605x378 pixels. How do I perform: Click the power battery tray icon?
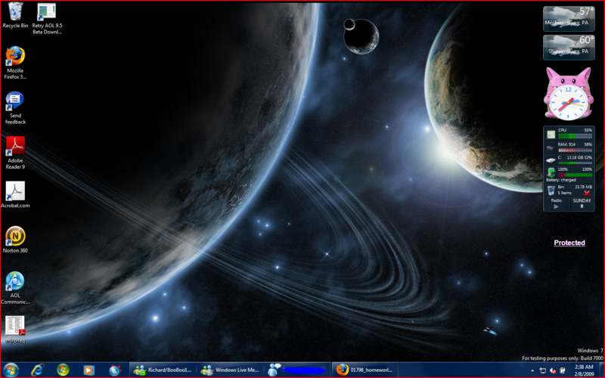pyautogui.click(x=563, y=370)
